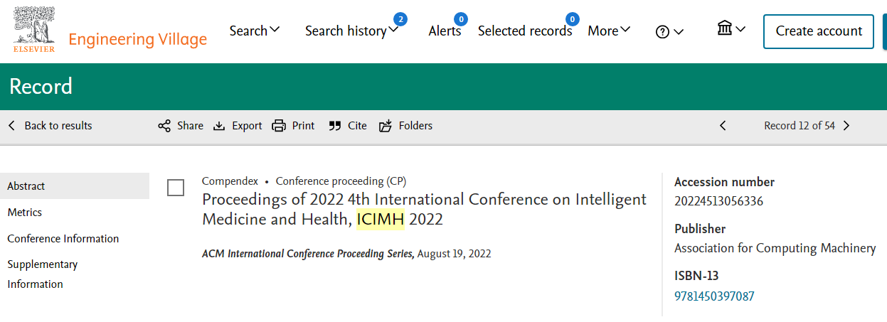Open Engineering Village home link
Viewport: 887px width, 322px height.
click(137, 39)
